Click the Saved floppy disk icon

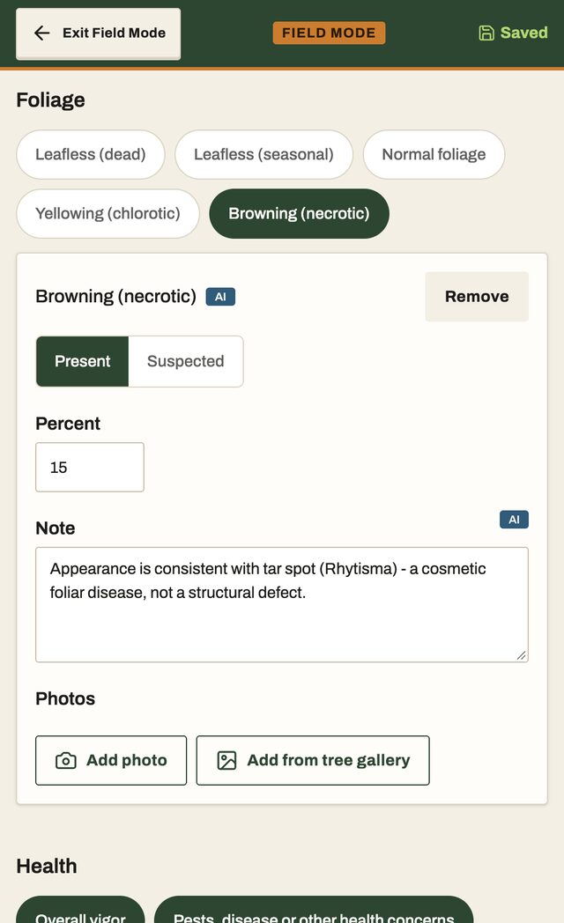(x=486, y=33)
